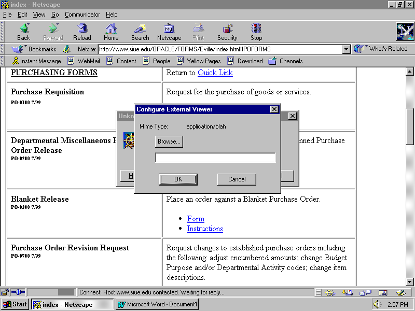
Task: Click the Instant Message icon
Action: click(15, 61)
